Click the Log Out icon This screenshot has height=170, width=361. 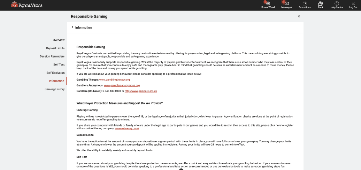click(353, 3)
